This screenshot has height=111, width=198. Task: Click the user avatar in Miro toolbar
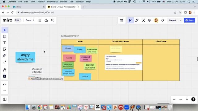tap(156, 20)
